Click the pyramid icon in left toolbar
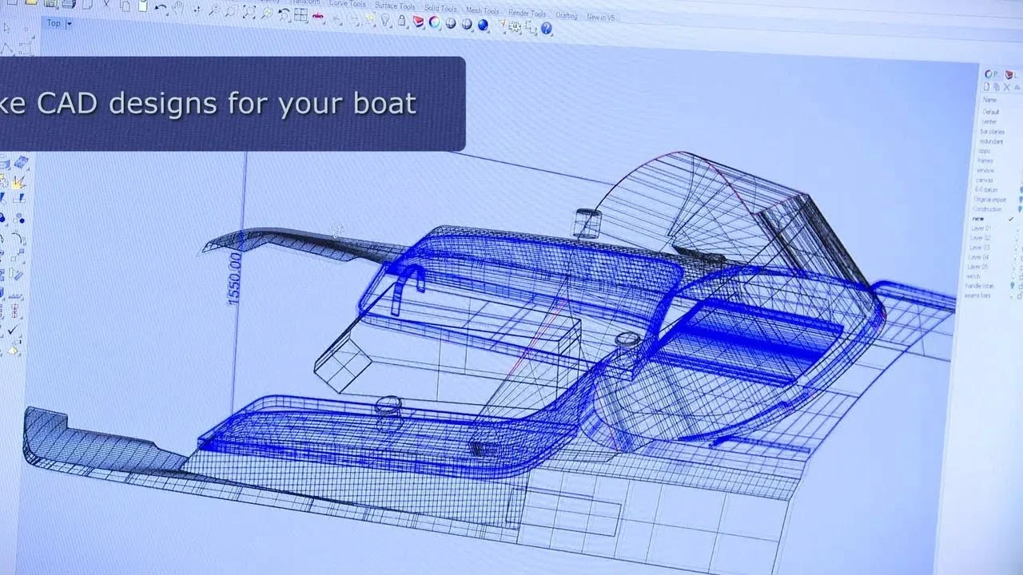This screenshot has height=575, width=1023. pos(14,347)
